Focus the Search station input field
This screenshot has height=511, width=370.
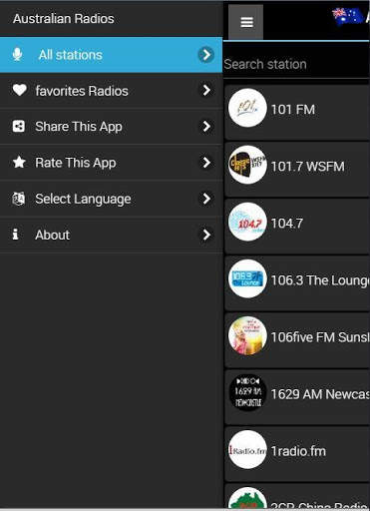tap(296, 64)
